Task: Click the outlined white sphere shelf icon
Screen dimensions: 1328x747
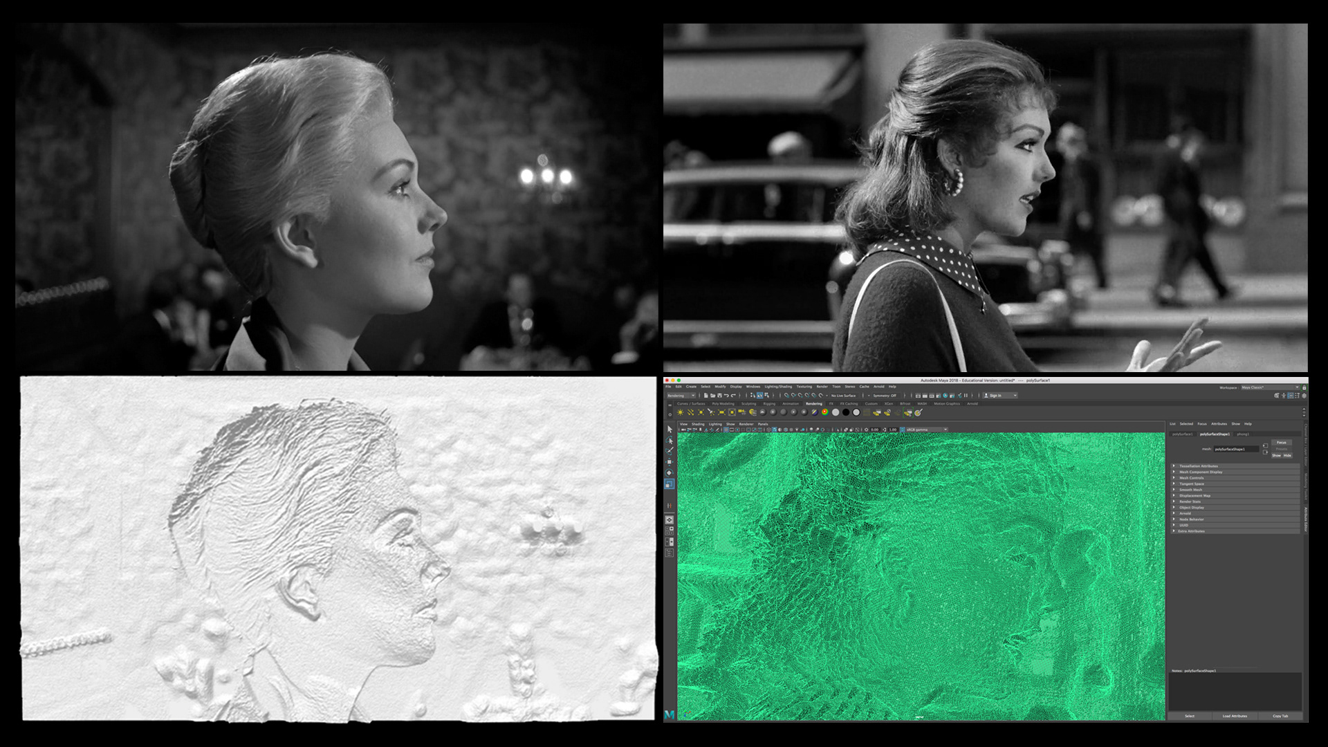Action: [856, 412]
